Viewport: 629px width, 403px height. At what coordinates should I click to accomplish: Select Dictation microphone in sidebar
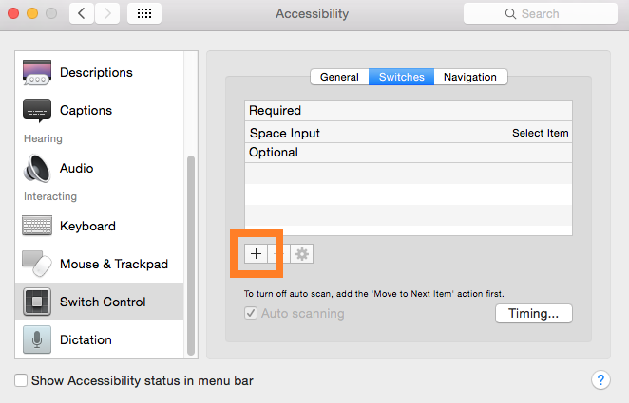pyautogui.click(x=37, y=339)
